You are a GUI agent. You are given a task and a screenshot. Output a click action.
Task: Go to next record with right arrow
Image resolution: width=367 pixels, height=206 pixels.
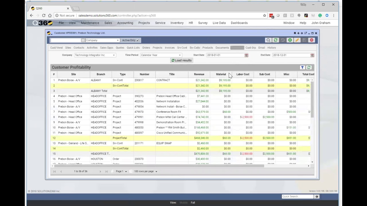tap(302, 33)
